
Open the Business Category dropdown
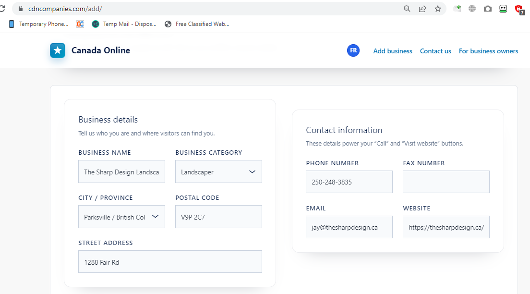(218, 171)
